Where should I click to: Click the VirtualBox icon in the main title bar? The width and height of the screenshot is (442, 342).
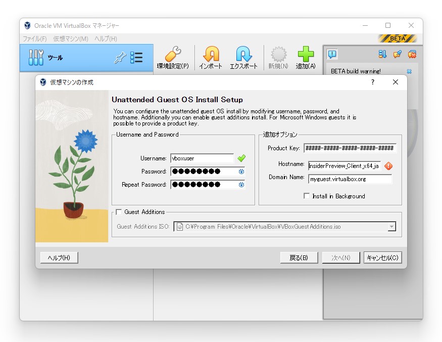pyautogui.click(x=27, y=25)
